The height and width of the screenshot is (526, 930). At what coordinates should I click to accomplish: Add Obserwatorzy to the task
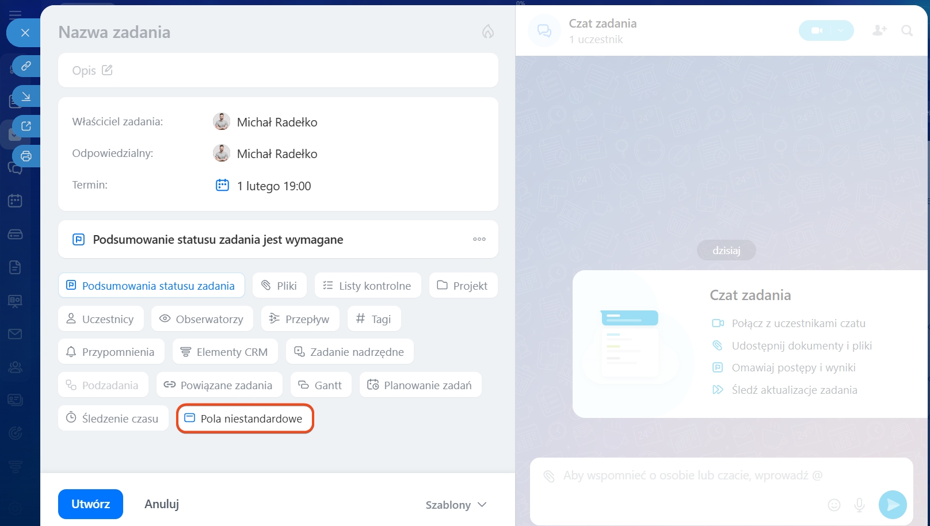point(202,319)
